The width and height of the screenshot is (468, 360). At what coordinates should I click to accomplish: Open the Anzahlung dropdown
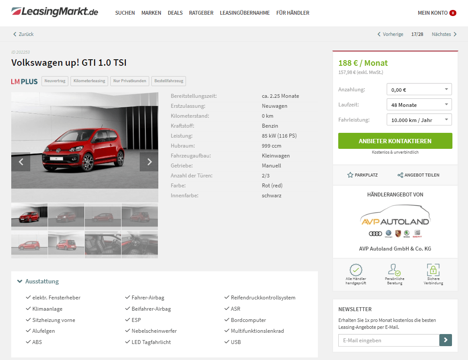tap(419, 89)
